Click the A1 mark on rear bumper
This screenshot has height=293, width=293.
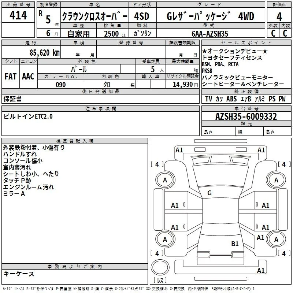click(261, 270)
